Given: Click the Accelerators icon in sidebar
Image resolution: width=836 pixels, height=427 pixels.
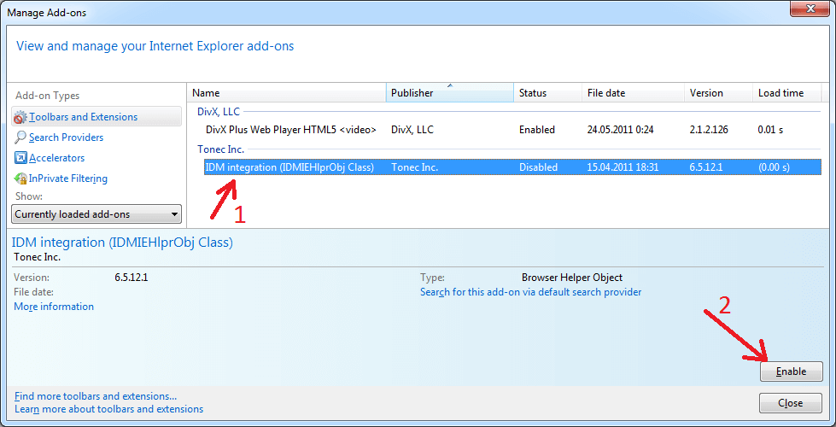Looking at the screenshot, I should (x=21, y=158).
